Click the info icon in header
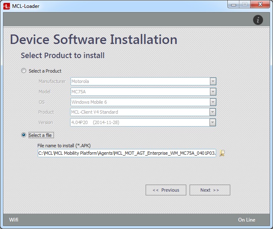Screen dimensions: 273x229 pos(258,19)
